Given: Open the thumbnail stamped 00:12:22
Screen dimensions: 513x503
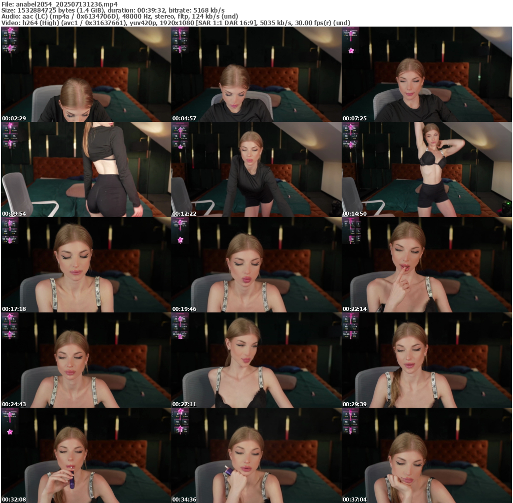Looking at the screenshot, I should pyautogui.click(x=256, y=170).
